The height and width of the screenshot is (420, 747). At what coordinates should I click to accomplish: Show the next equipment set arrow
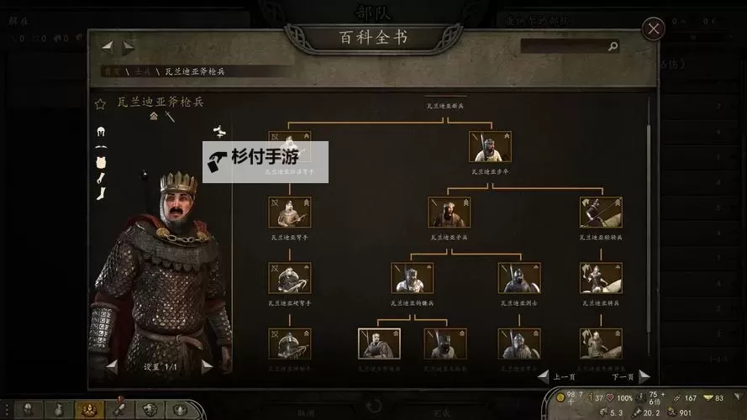pyautogui.click(x=206, y=366)
